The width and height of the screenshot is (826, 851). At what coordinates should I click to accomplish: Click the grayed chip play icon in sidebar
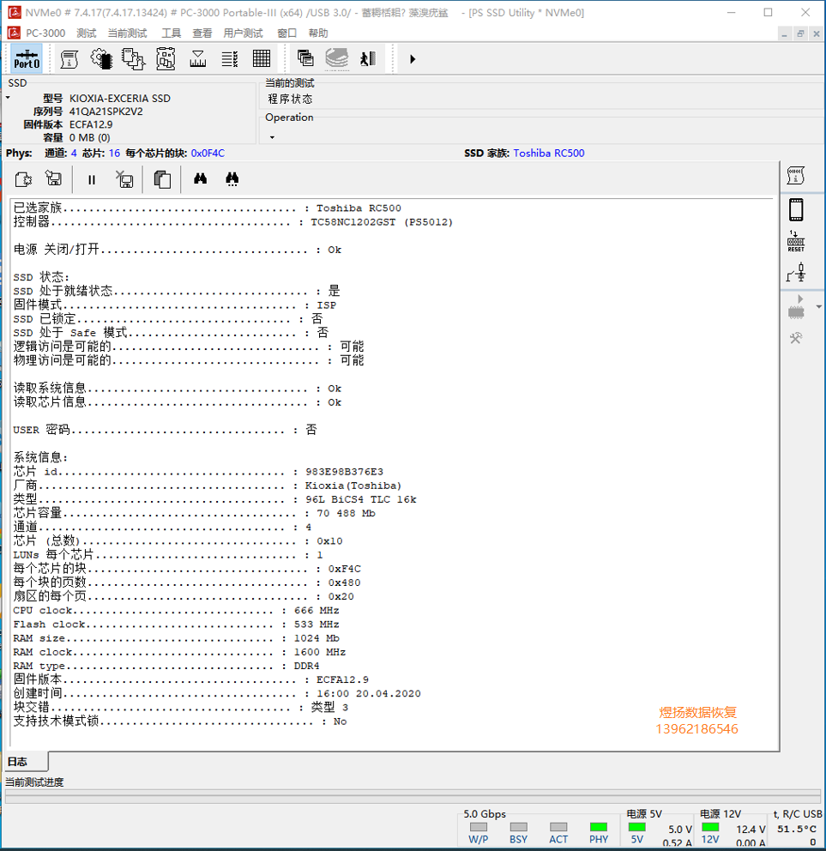pos(796,307)
